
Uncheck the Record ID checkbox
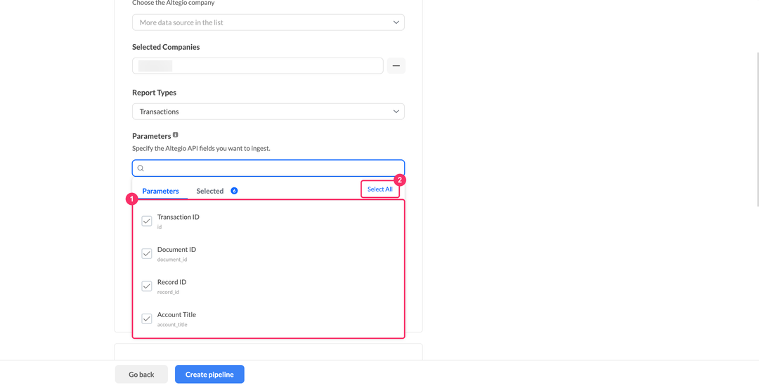click(x=147, y=286)
